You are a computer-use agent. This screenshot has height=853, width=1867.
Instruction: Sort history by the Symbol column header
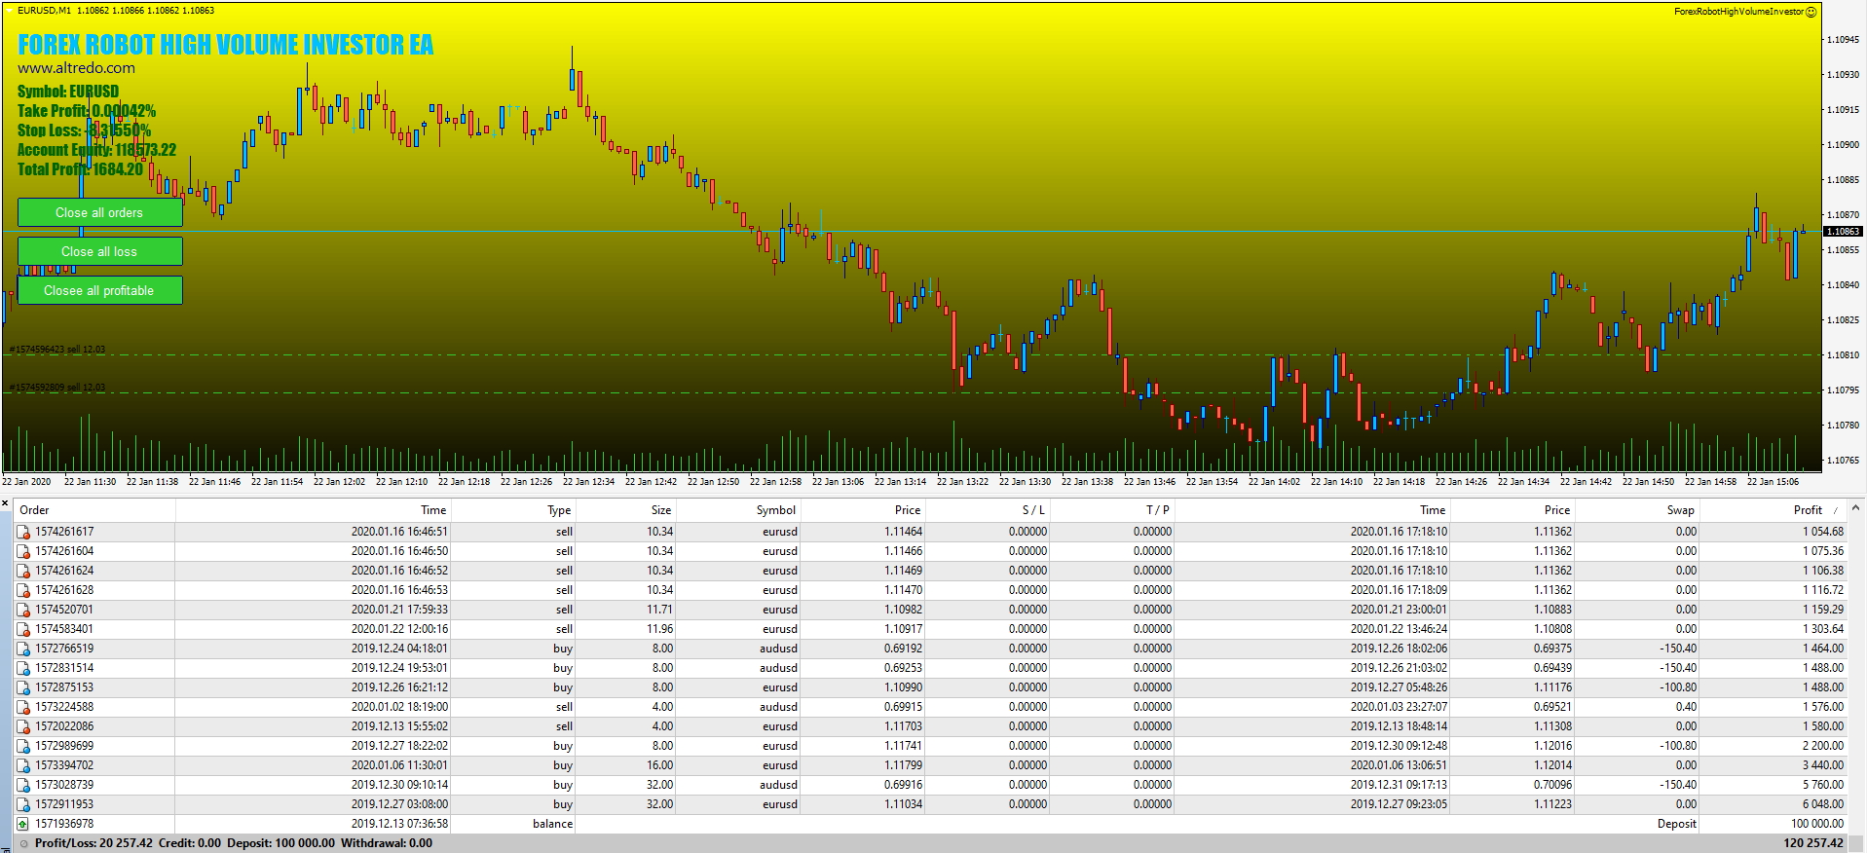click(776, 510)
